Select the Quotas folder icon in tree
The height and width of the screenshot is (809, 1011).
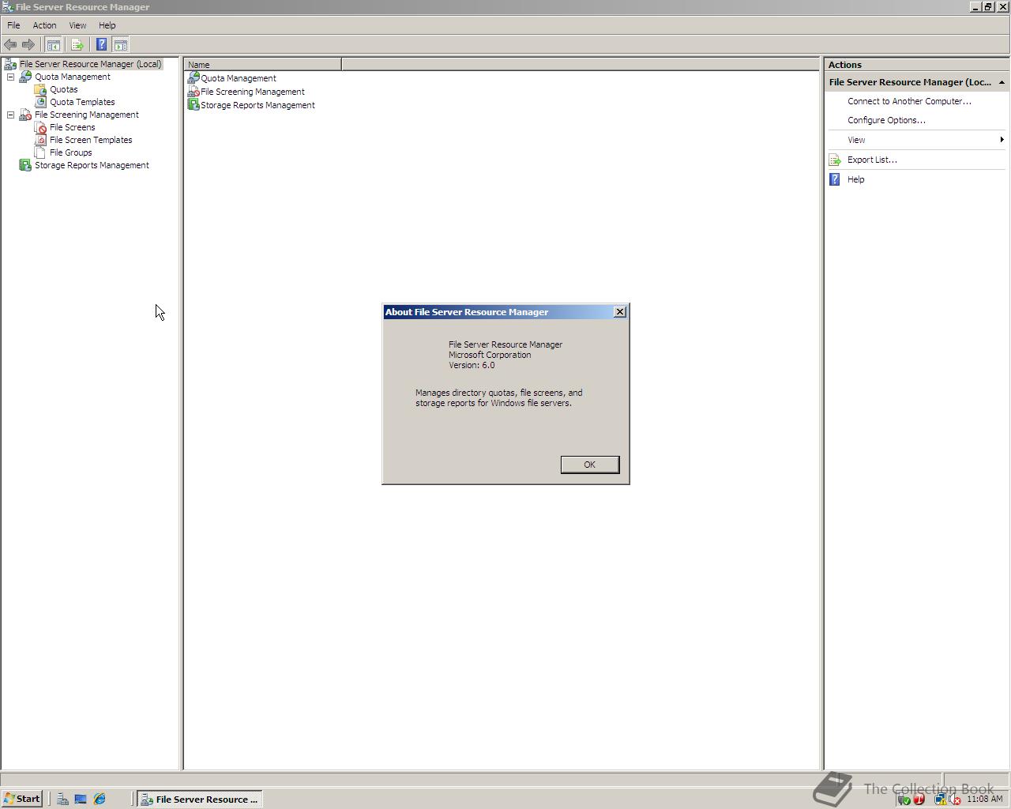pos(40,89)
